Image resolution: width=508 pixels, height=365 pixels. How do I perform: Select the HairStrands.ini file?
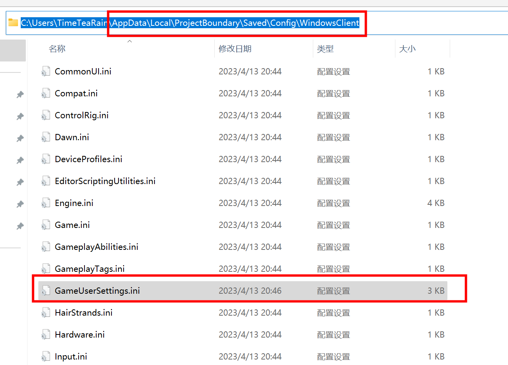[243, 313]
